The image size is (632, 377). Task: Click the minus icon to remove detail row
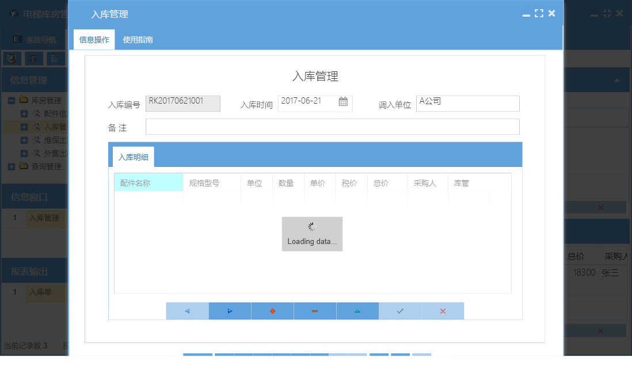point(315,311)
